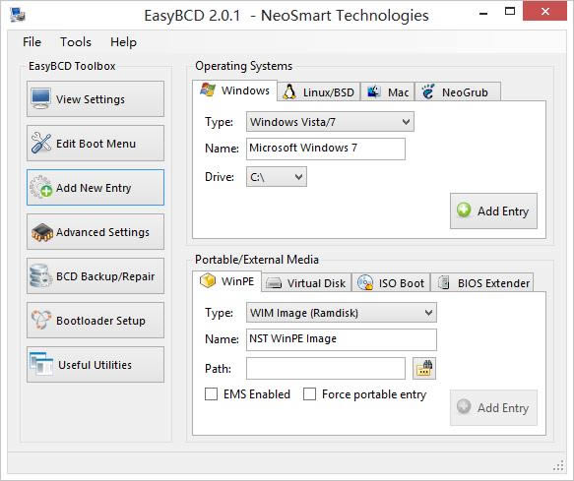Click green plus icon on Operating Systems Add Entry
Image resolution: width=574 pixels, height=481 pixels.
click(464, 210)
